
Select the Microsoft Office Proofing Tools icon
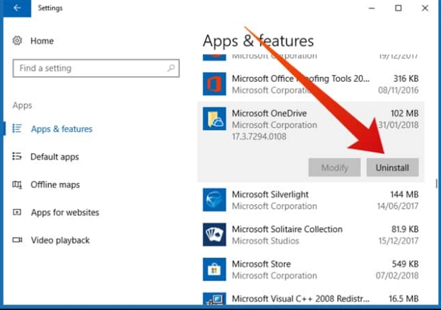[214, 84]
